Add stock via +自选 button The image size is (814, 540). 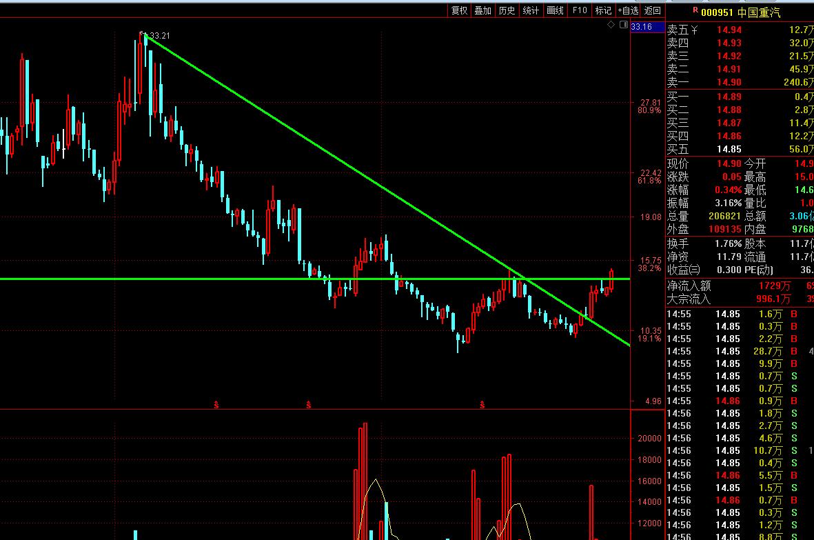pos(628,10)
